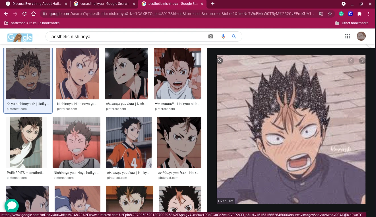
Task: Click the Google doodle logo
Action: (x=20, y=37)
